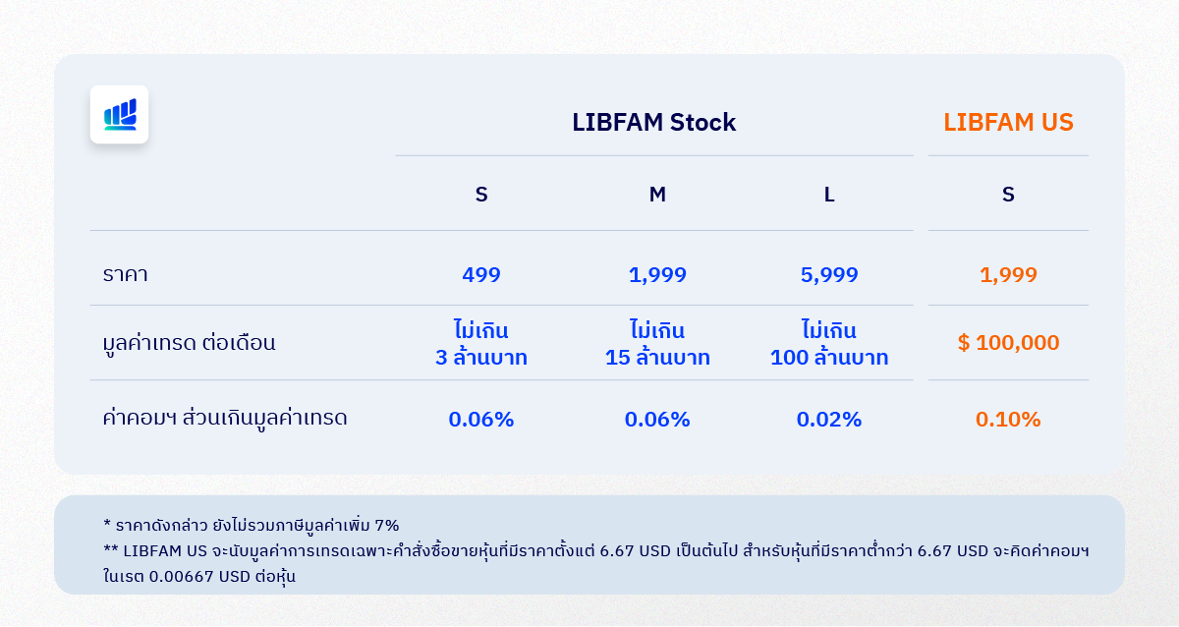Image resolution: width=1179 pixels, height=627 pixels.
Task: Select the LIBFAM US header
Action: tap(1008, 123)
